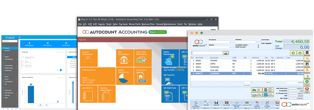This screenshot has height=110, width=314.
Task: Click the green up arrow button in POS
Action: click(x=293, y=53)
